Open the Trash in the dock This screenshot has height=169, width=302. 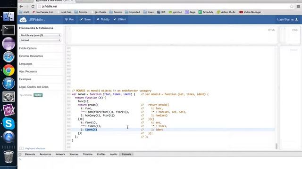(8, 156)
